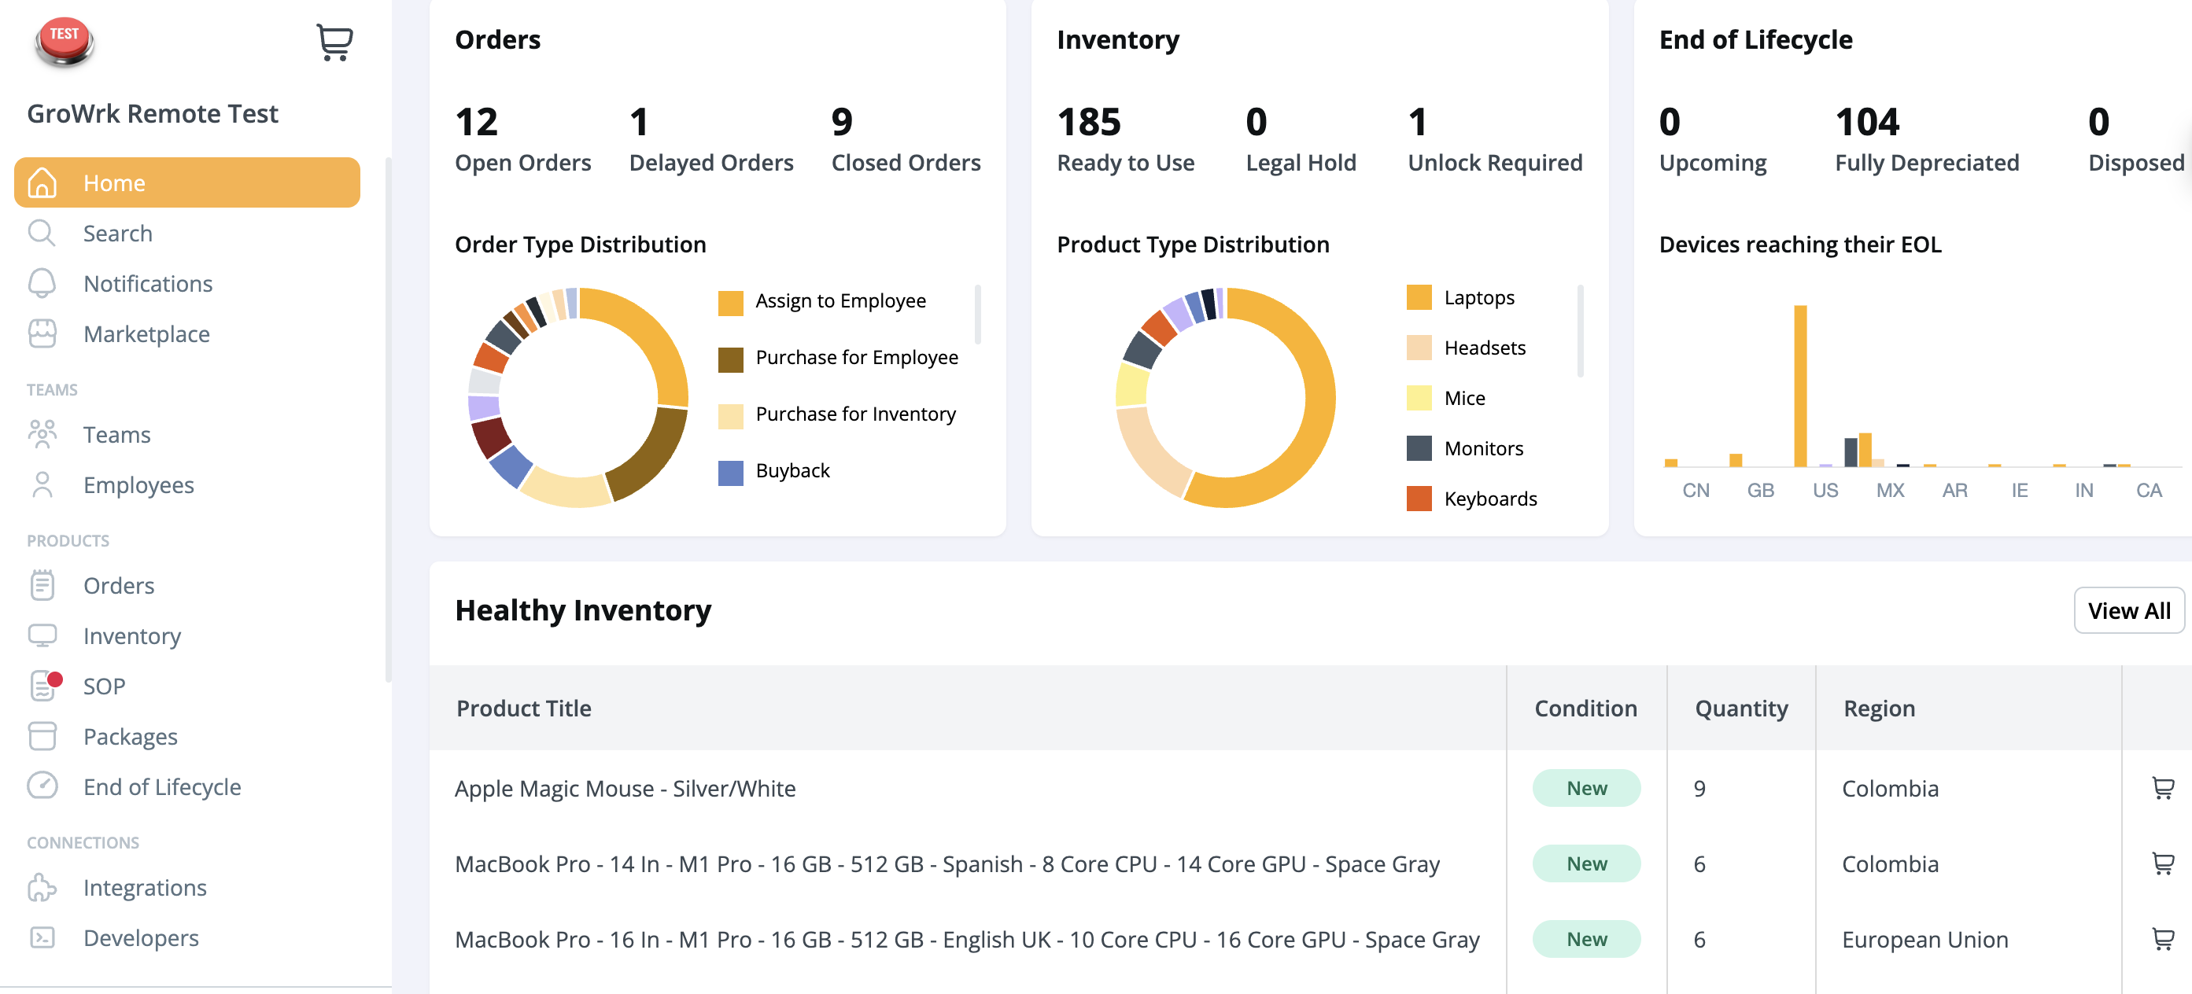
Task: Open the Integrations puzzle icon
Action: coord(42,887)
